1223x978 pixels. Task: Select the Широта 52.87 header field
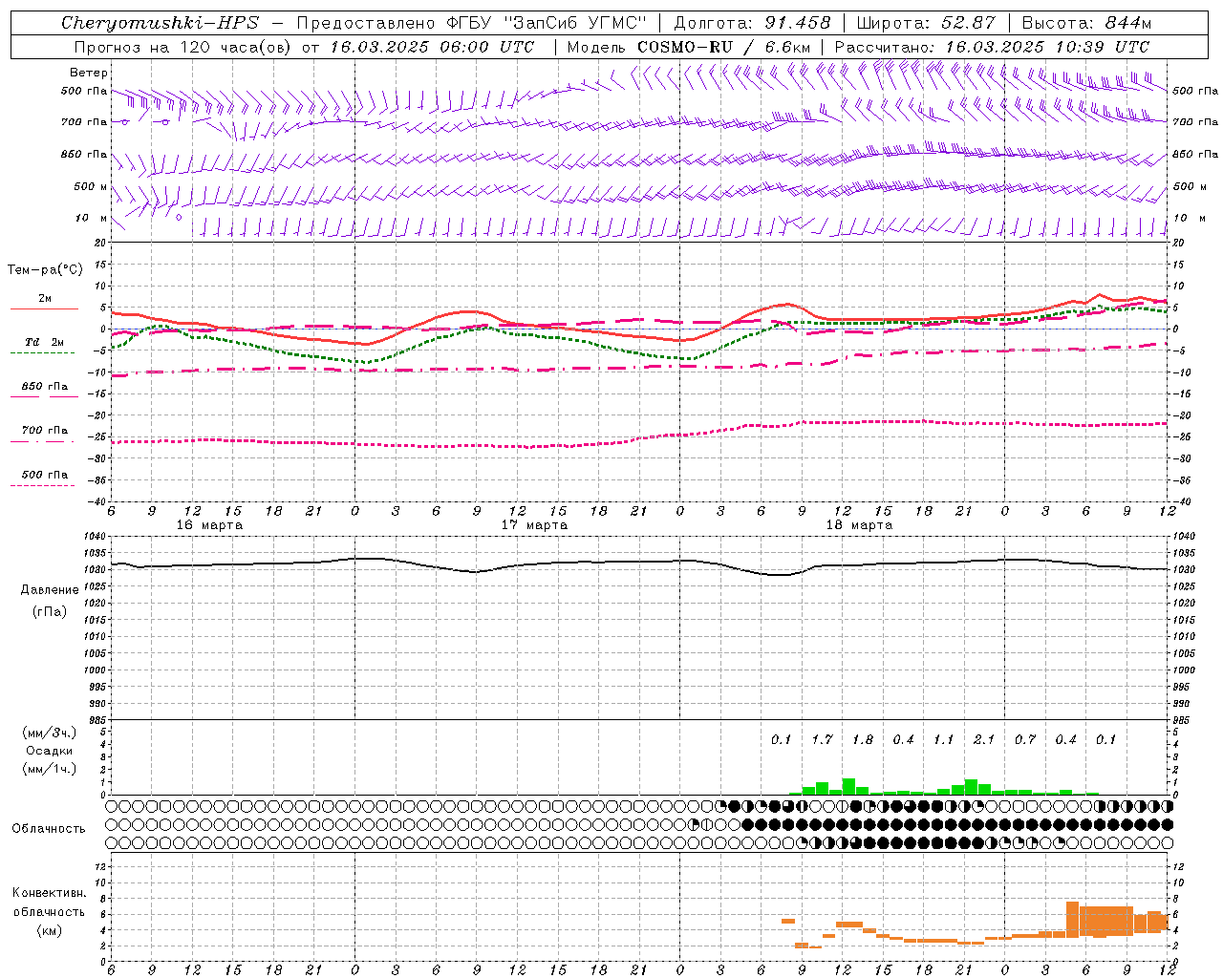(x=926, y=23)
